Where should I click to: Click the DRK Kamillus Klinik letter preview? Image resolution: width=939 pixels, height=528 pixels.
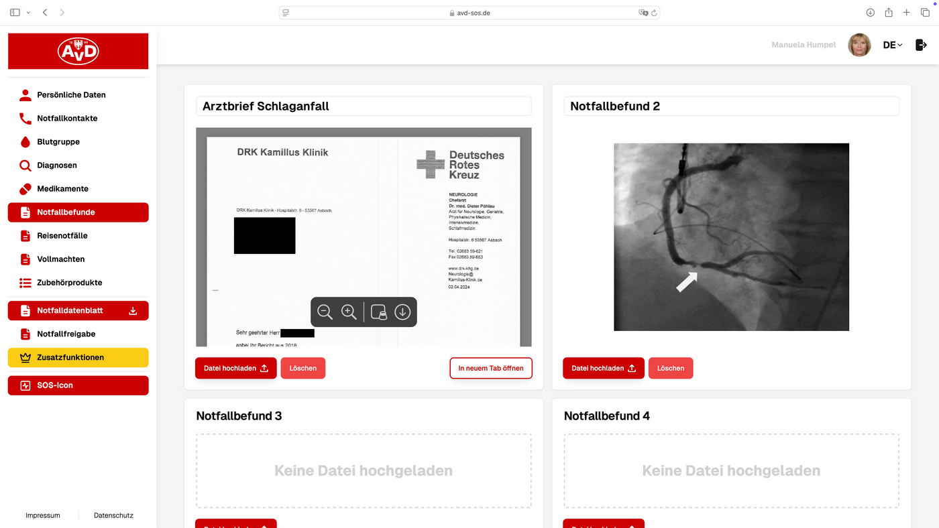(364, 237)
